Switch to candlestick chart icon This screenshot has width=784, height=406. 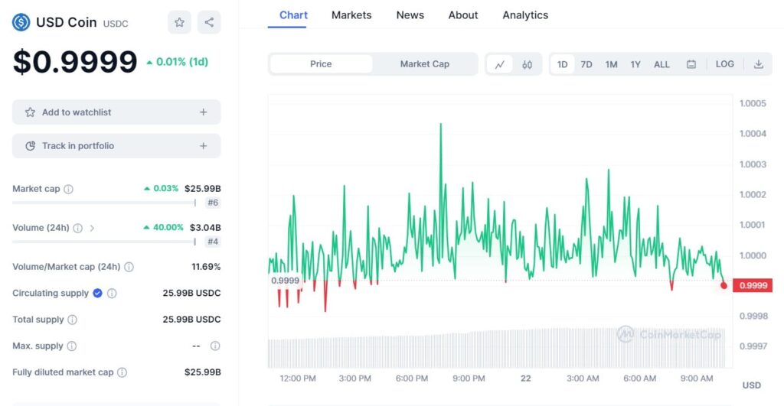[x=527, y=64]
